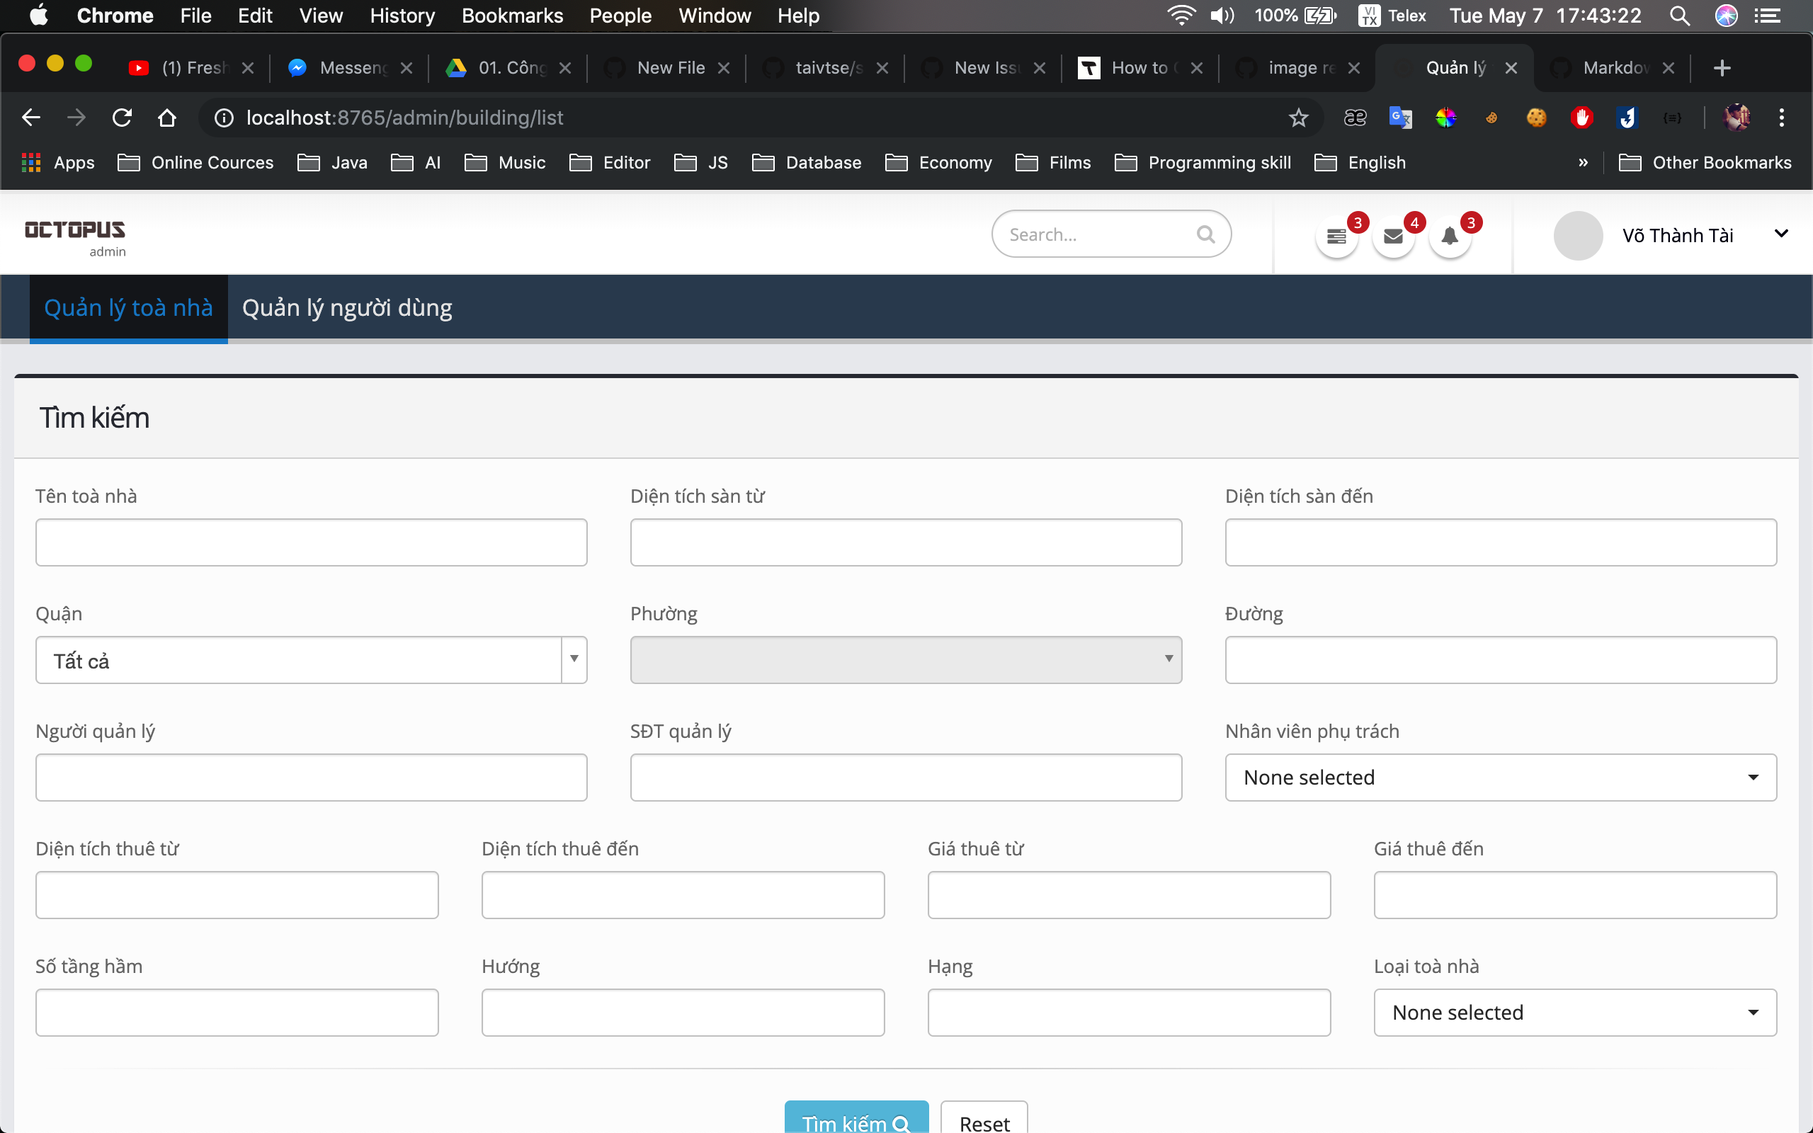This screenshot has width=1813, height=1133.
Task: Open the Google Translate extension icon
Action: point(1400,118)
